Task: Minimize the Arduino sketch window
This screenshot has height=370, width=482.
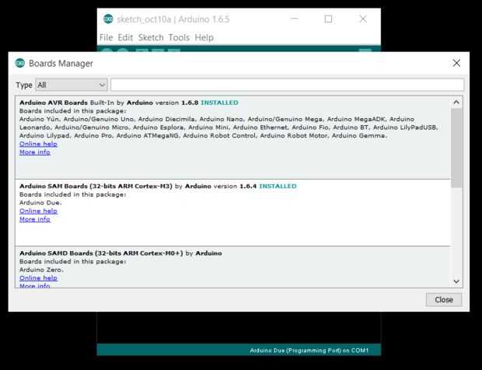Action: point(294,19)
